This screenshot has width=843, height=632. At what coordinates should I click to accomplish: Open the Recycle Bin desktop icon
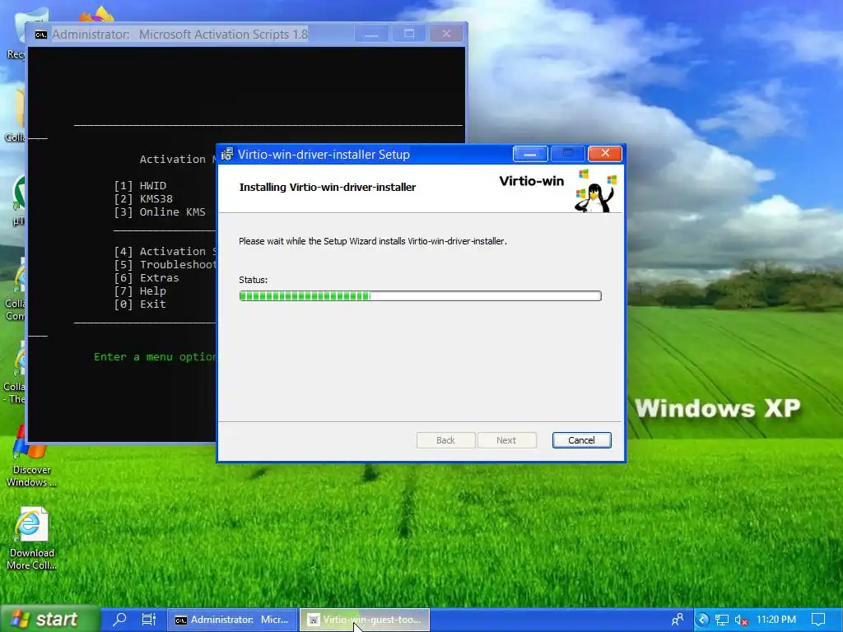(x=16, y=35)
